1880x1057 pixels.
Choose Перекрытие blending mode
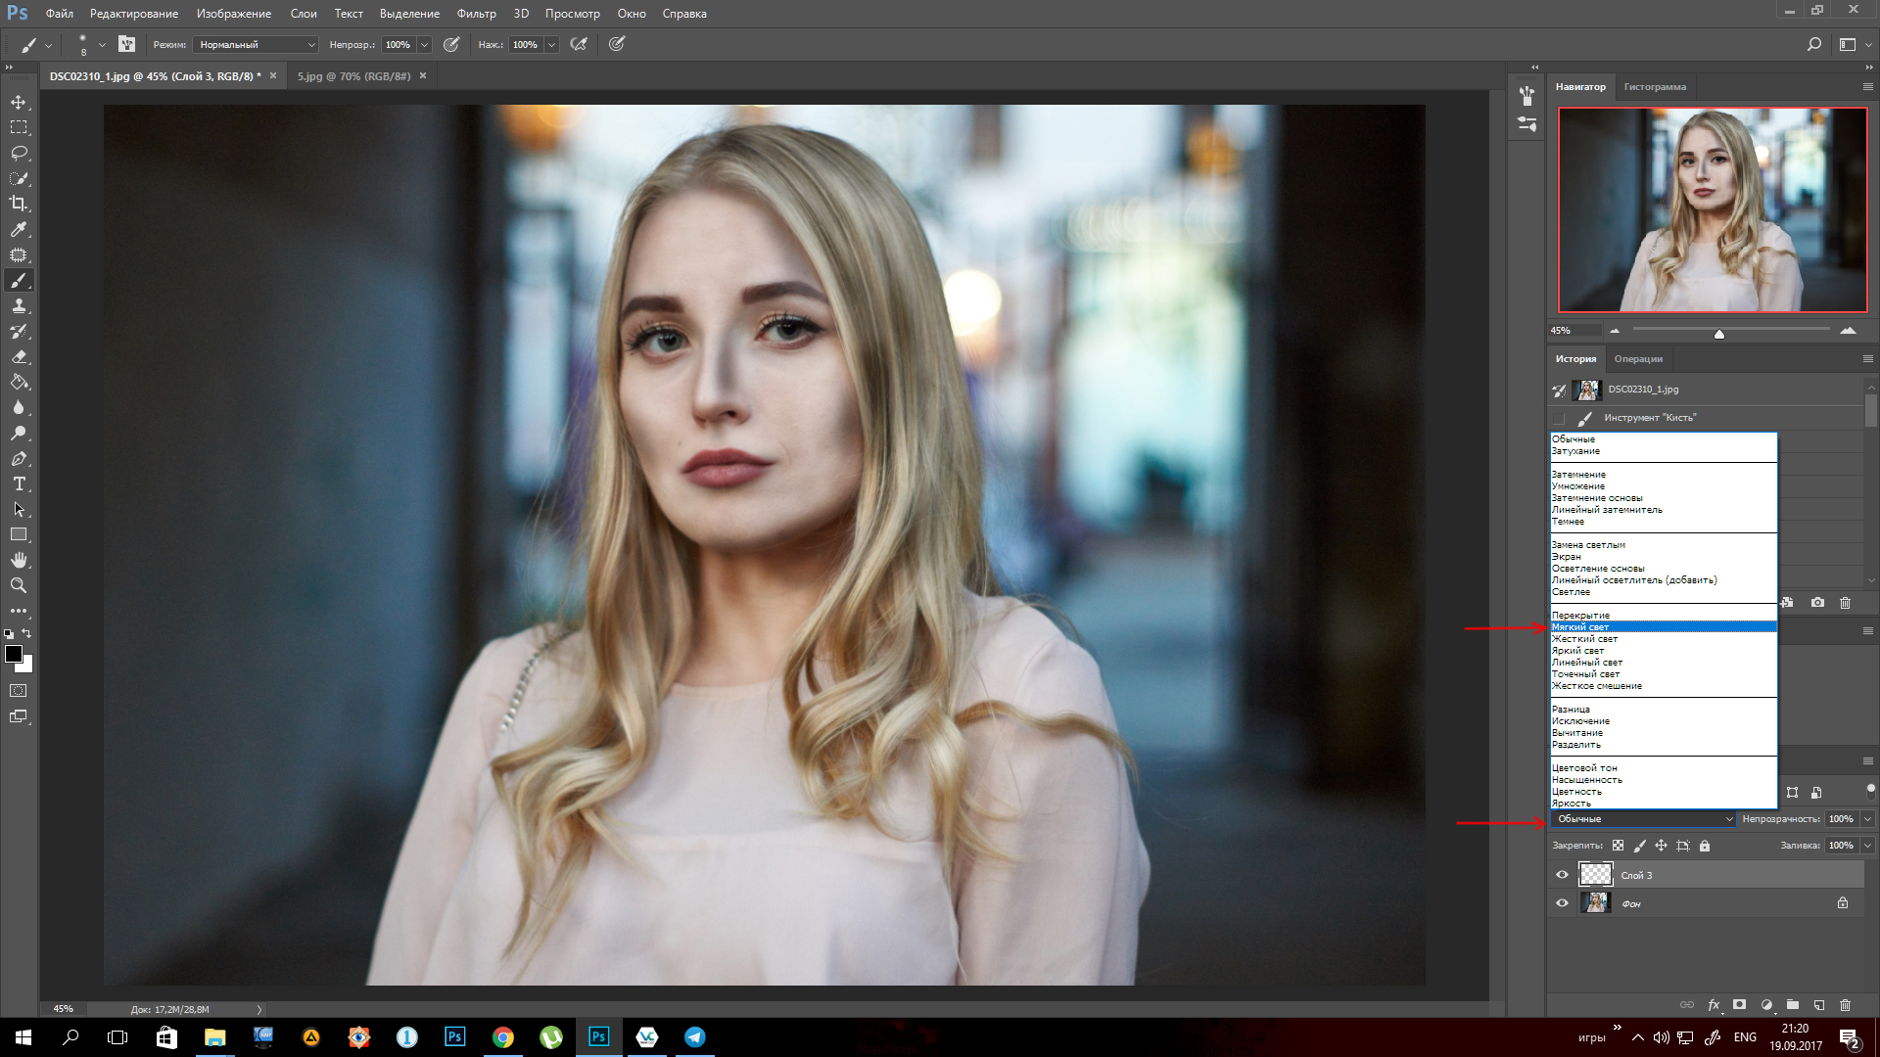pyautogui.click(x=1663, y=615)
